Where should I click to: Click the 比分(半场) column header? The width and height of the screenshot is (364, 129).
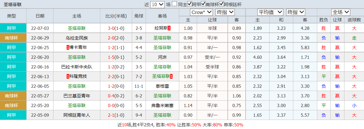click(x=116, y=16)
